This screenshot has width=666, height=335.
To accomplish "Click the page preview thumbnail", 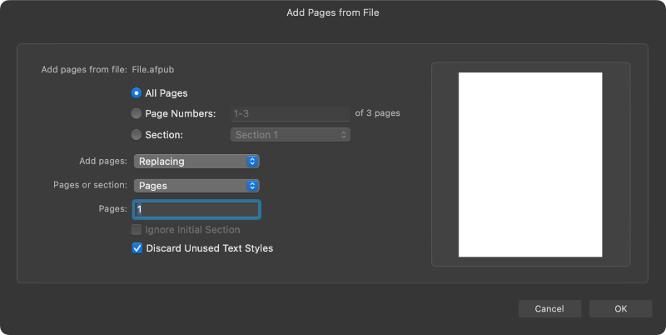I will 530,164.
